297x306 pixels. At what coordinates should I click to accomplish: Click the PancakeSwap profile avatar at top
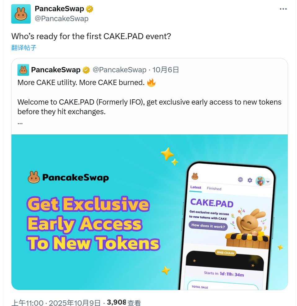pyautogui.click(x=21, y=14)
